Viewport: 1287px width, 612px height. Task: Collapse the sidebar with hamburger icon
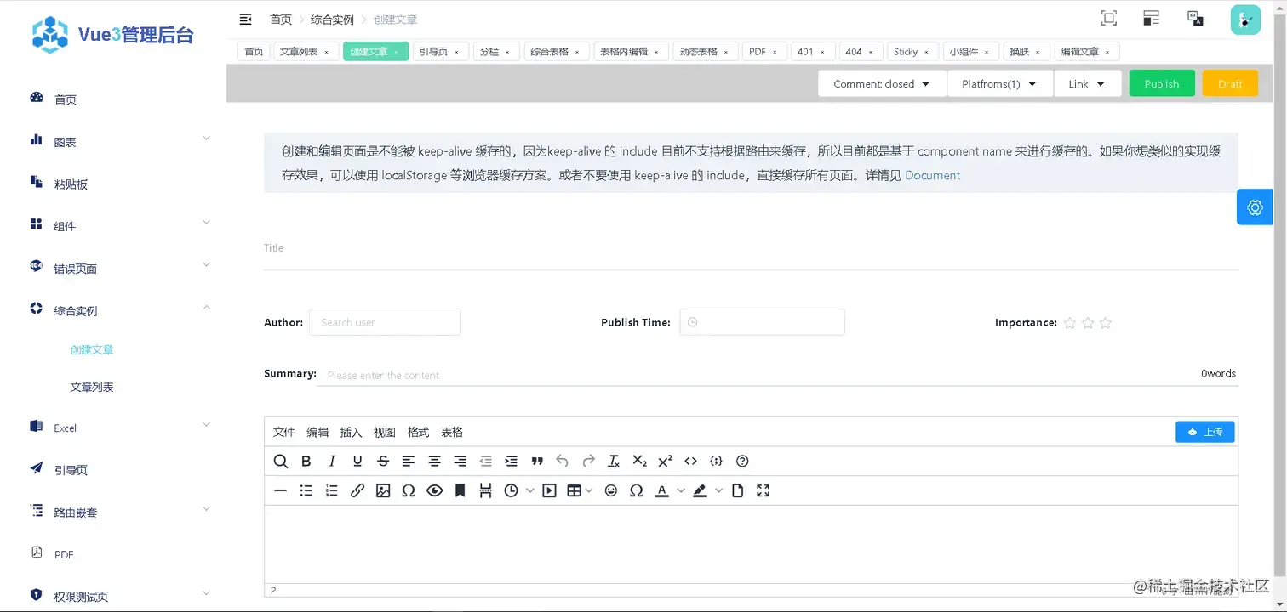(245, 19)
